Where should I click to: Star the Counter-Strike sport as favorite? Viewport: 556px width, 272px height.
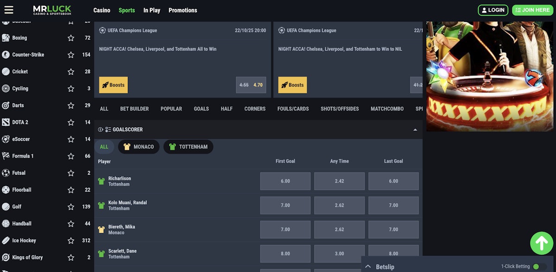[71, 55]
